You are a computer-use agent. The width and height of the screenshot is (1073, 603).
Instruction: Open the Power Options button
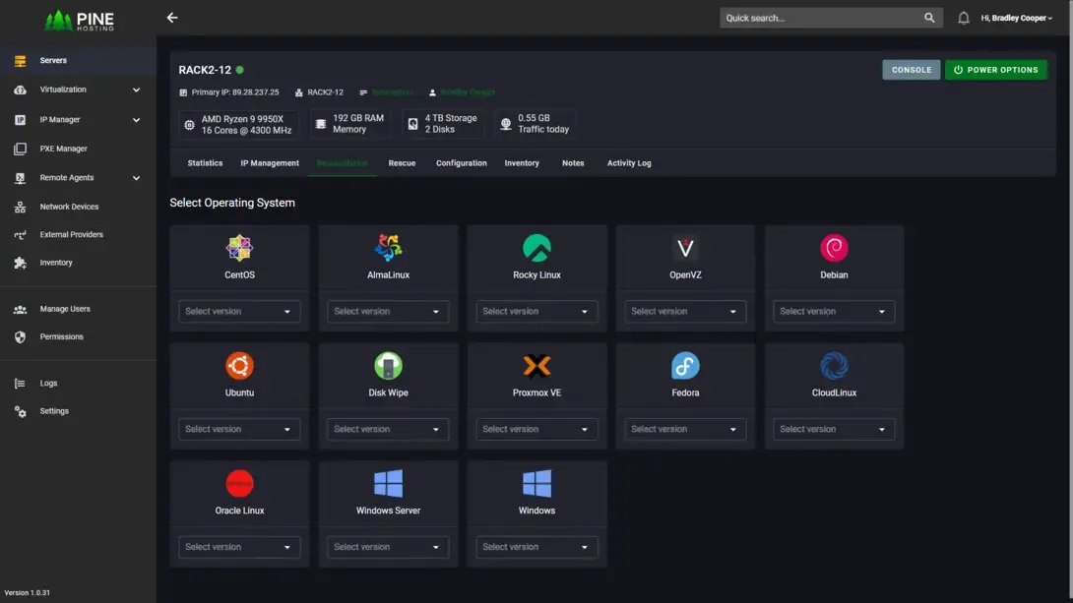click(x=995, y=70)
